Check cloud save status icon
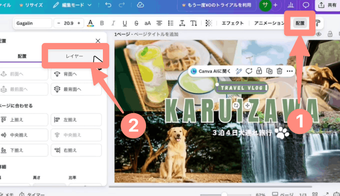The width and height of the screenshot is (340, 196). (140, 5)
